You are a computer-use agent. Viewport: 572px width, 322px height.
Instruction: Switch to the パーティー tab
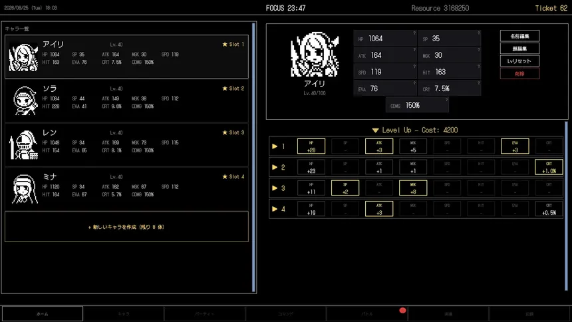204,313
